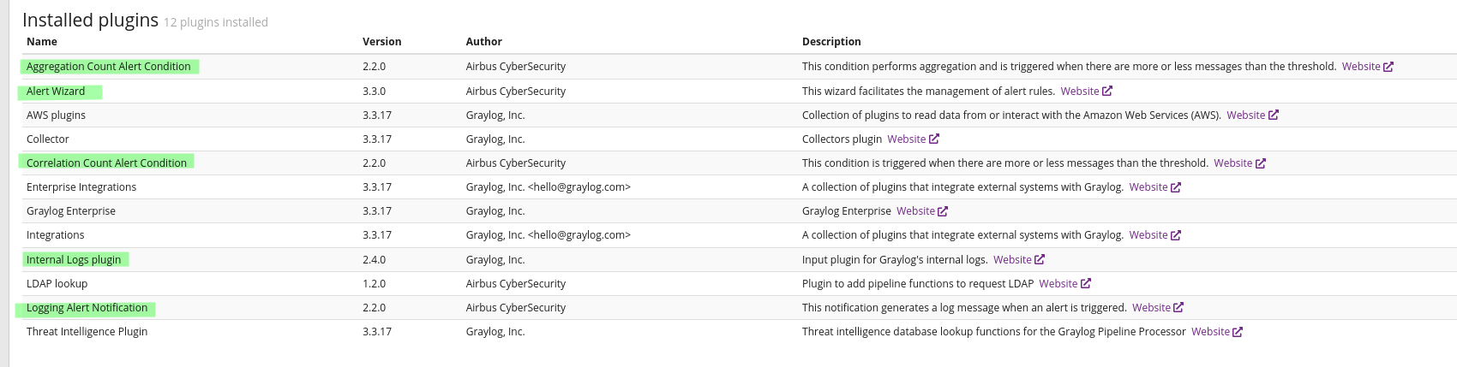1457x367 pixels.
Task: Click external link icon for Internal Logs plugin
Action: coord(1040,259)
